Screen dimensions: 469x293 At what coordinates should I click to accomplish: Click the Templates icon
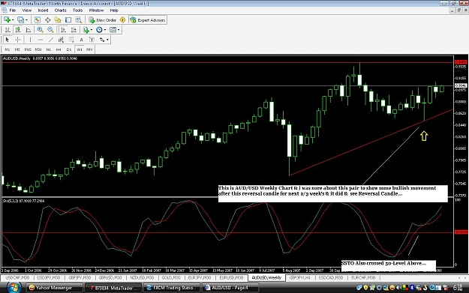(113, 29)
